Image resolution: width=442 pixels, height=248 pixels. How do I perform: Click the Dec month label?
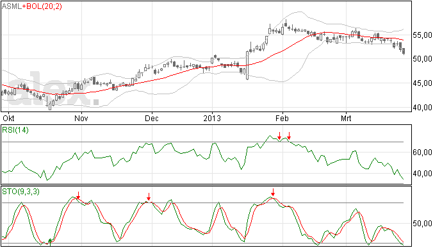[152, 118]
